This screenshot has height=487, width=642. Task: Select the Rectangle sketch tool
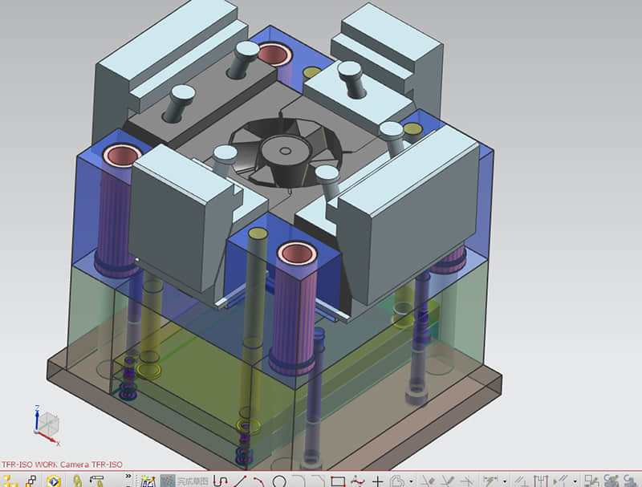[338, 481]
